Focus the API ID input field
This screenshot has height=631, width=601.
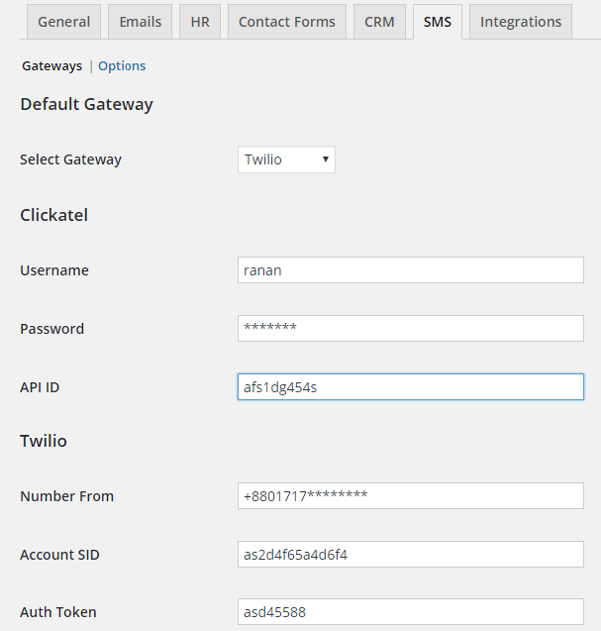pyautogui.click(x=411, y=386)
